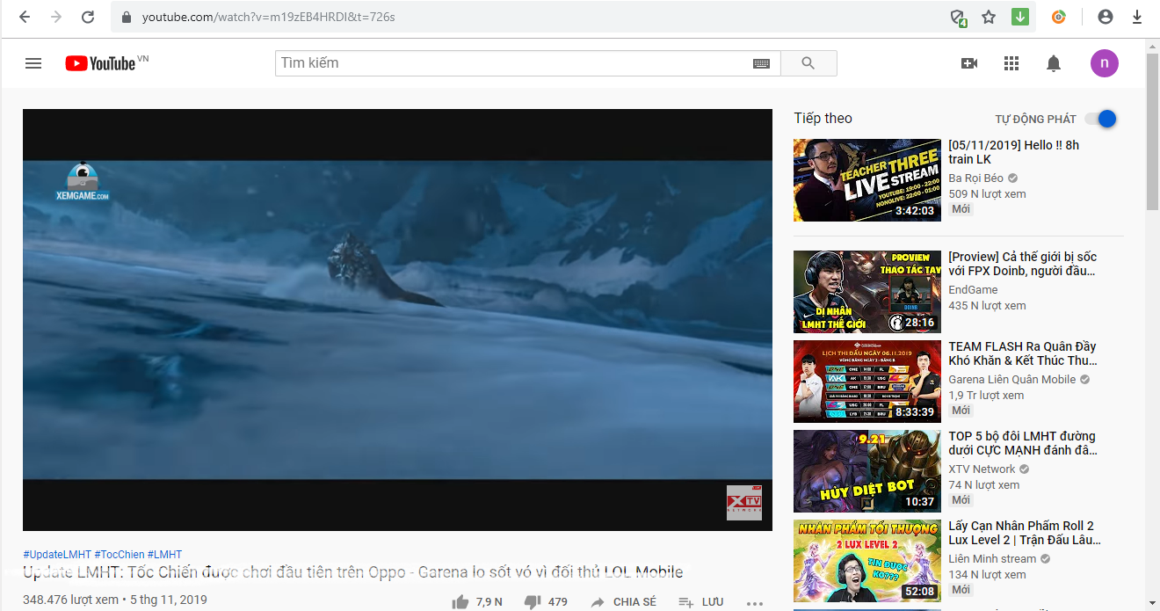Click the orange circular extension icon
The image size is (1160, 611).
tap(1059, 17)
